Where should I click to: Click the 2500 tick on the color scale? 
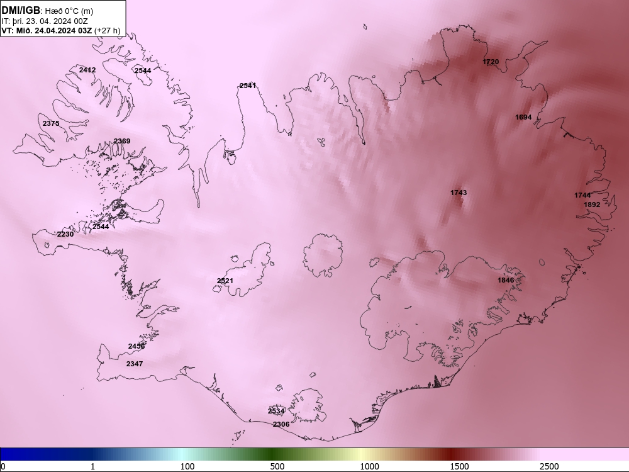tap(549, 466)
